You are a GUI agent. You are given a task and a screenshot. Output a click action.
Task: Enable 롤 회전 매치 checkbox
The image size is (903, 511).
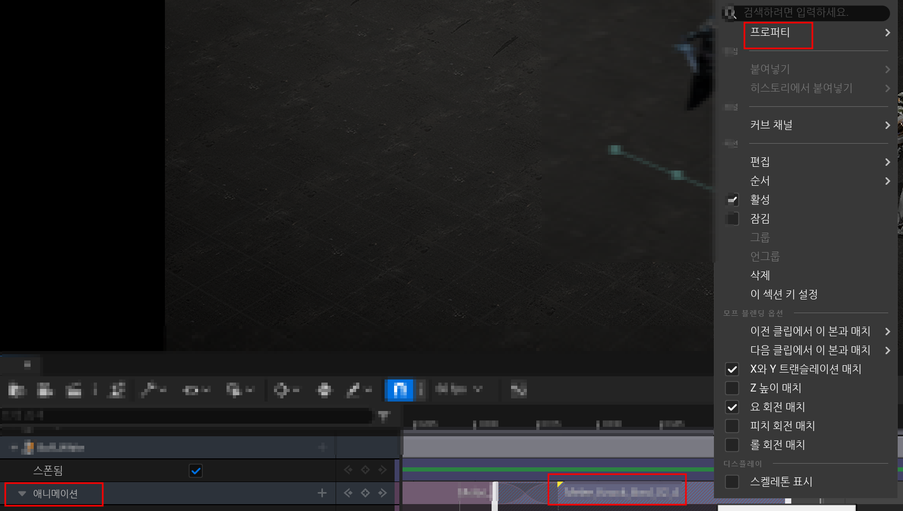point(732,445)
